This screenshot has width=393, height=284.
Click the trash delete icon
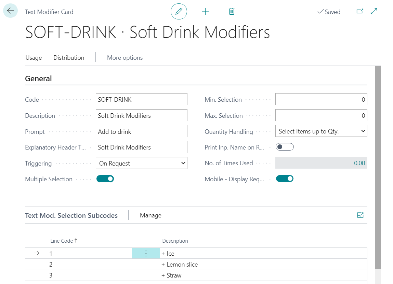click(232, 12)
